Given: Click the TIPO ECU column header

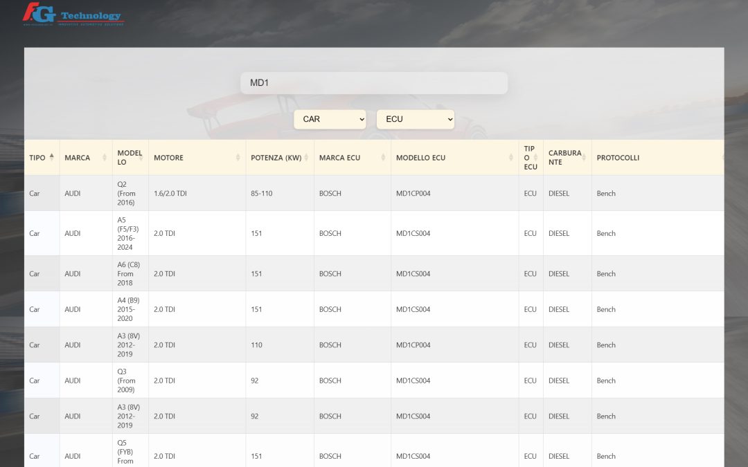Looking at the screenshot, I should (530, 158).
